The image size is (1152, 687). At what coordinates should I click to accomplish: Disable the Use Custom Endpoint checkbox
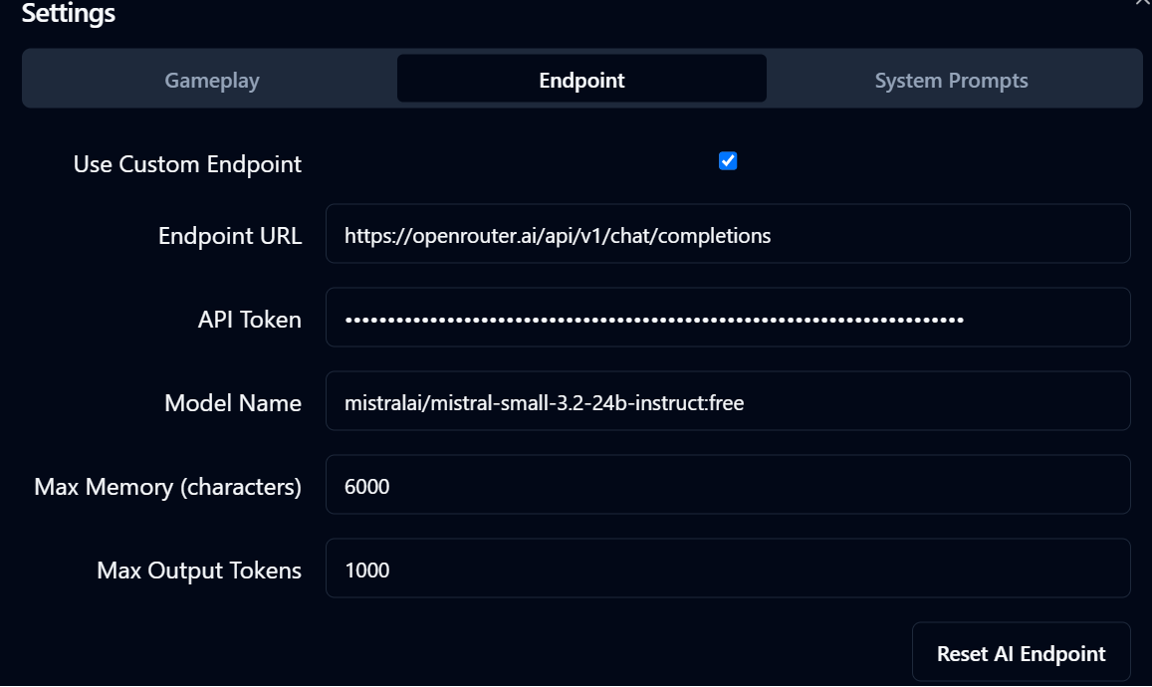(728, 161)
